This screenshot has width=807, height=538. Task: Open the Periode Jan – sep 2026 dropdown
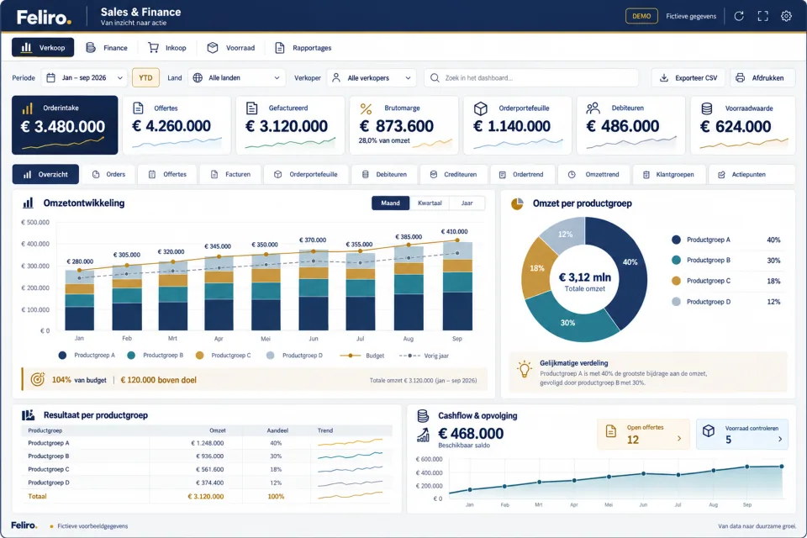84,77
